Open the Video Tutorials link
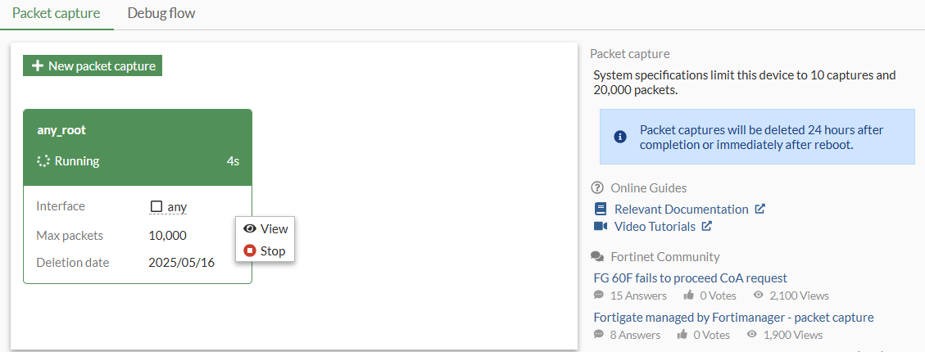Image resolution: width=925 pixels, height=352 pixels. pos(655,227)
